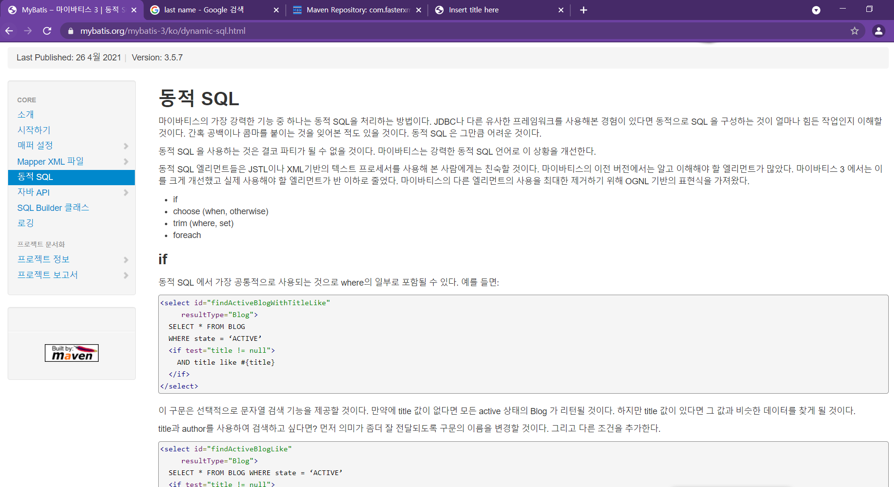Click the CORE section label in sidebar

click(27, 100)
